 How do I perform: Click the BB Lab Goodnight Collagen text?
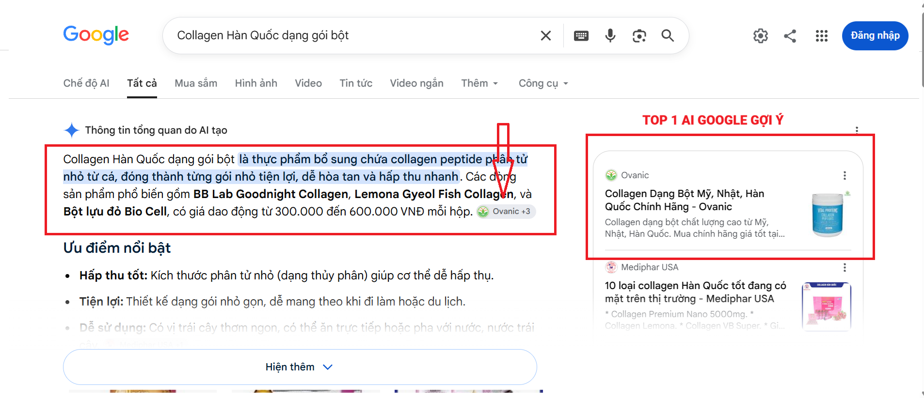[x=271, y=194]
